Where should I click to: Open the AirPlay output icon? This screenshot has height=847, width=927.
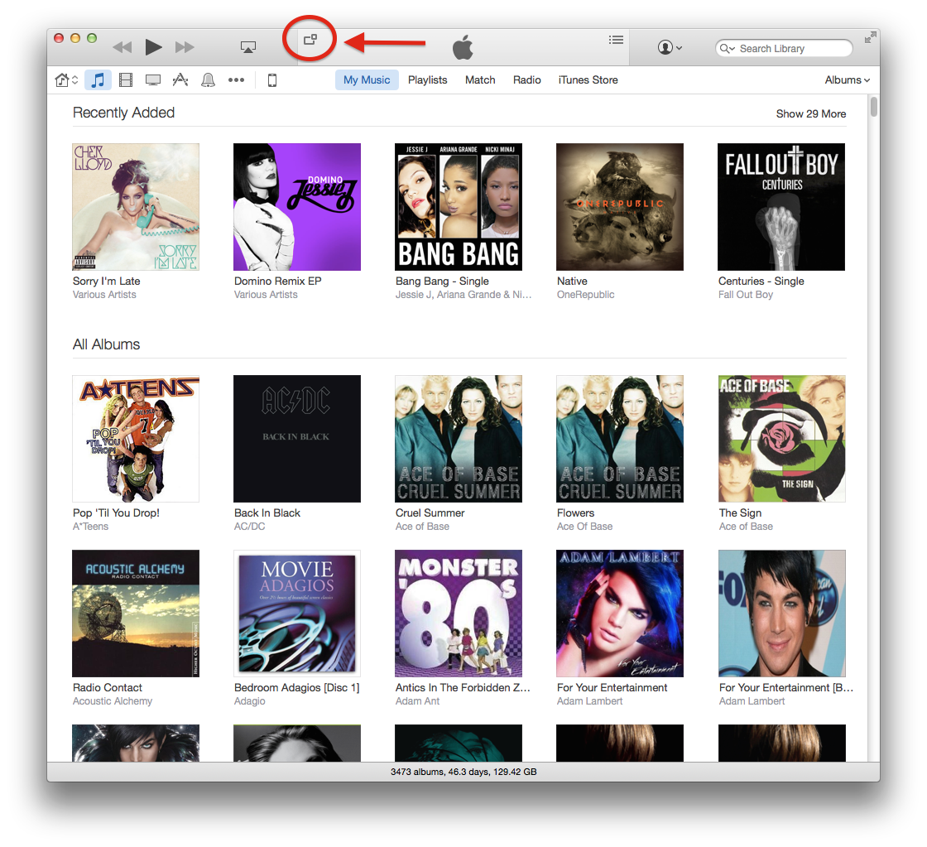tap(248, 47)
